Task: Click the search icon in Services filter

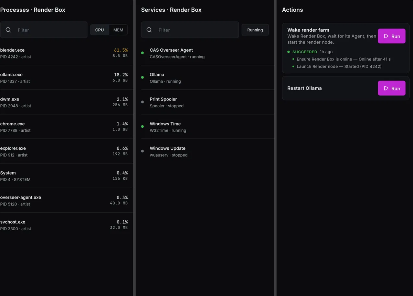Action: point(149,30)
